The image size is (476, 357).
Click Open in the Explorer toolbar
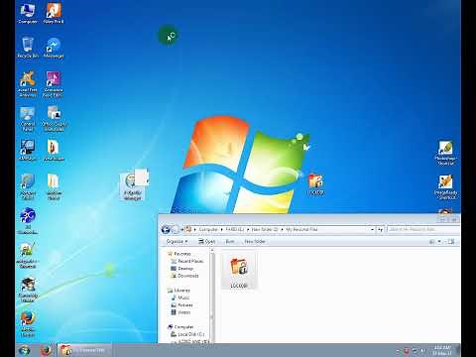tap(207, 242)
